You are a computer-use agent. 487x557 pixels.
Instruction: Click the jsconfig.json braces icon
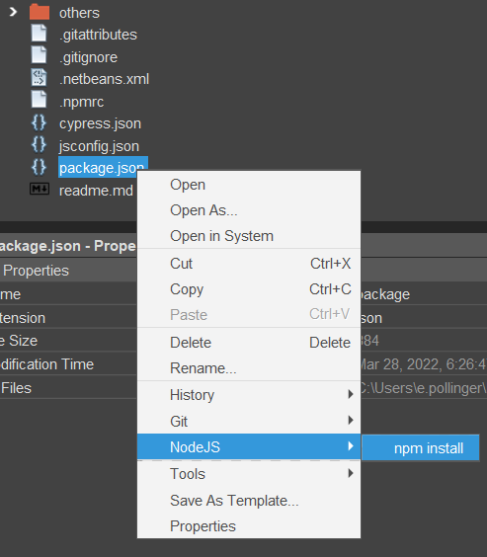pos(39,145)
